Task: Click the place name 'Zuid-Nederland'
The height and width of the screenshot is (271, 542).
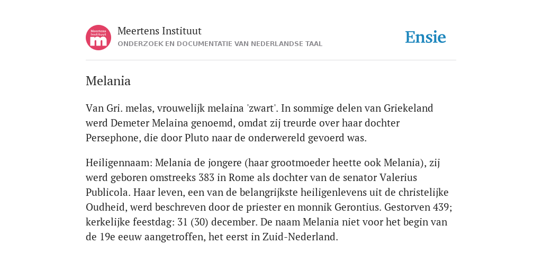Action: click(299, 237)
